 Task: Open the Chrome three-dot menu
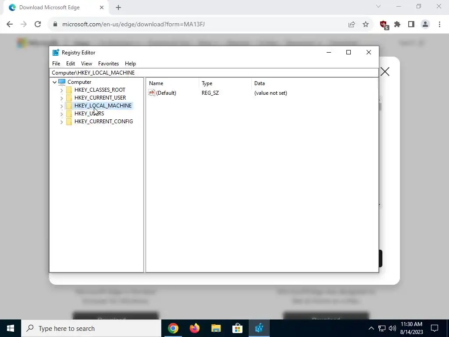point(439,25)
